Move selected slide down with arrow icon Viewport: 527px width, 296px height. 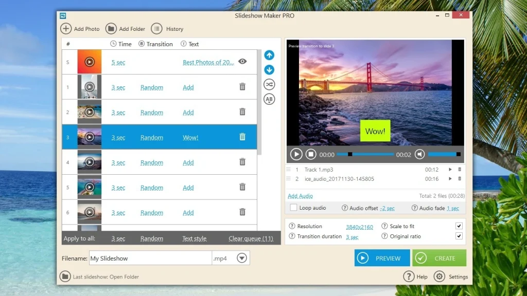tap(269, 69)
